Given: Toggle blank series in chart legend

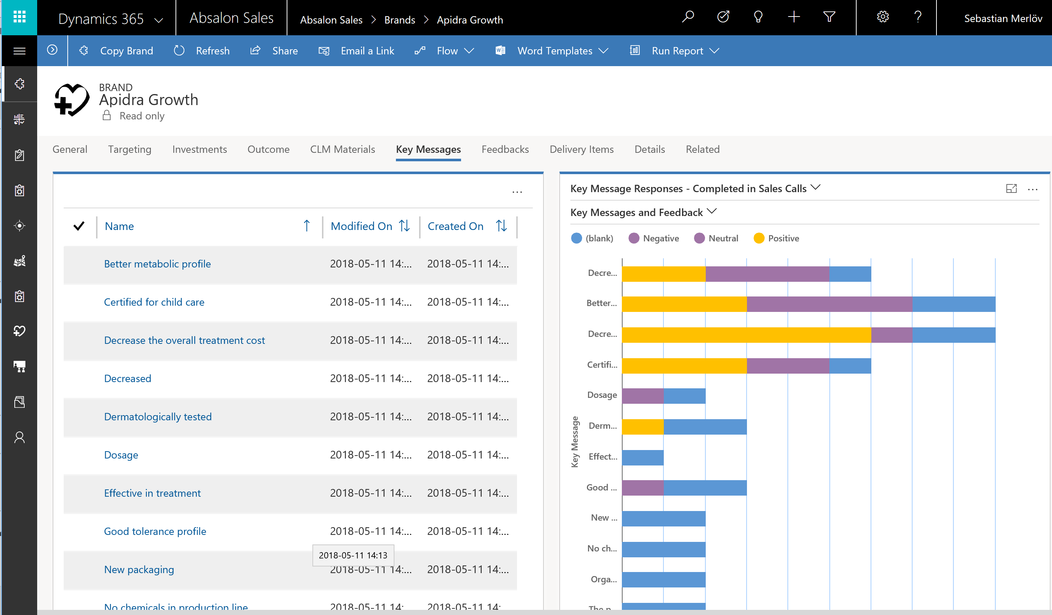Looking at the screenshot, I should pyautogui.click(x=592, y=238).
